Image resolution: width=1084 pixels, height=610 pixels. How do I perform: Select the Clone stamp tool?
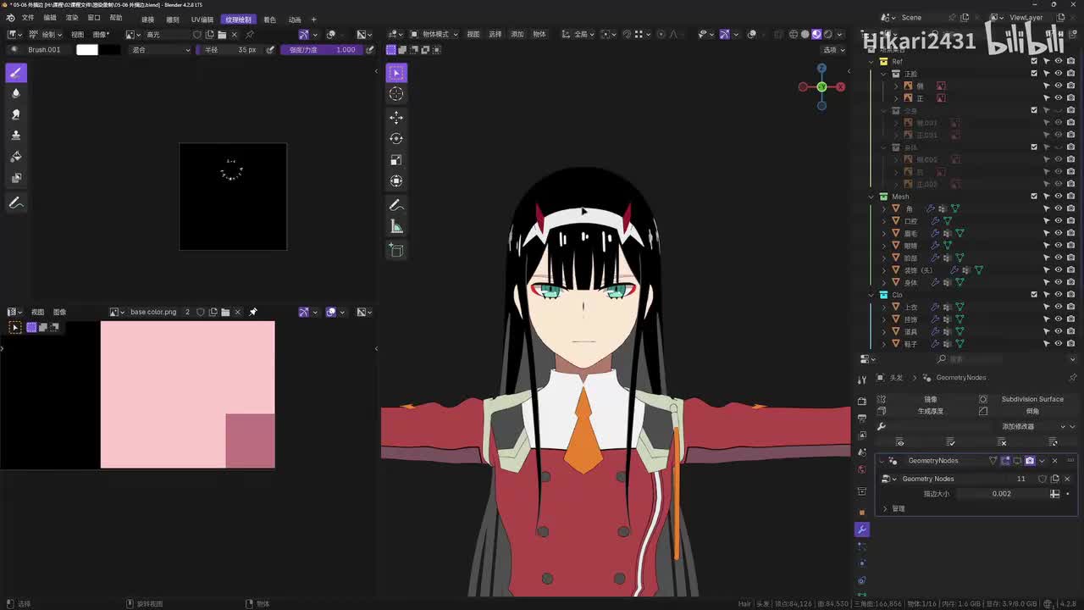(15, 136)
